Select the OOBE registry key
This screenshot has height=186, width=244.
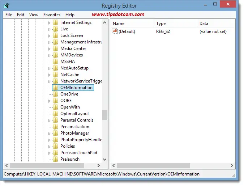(x=66, y=101)
